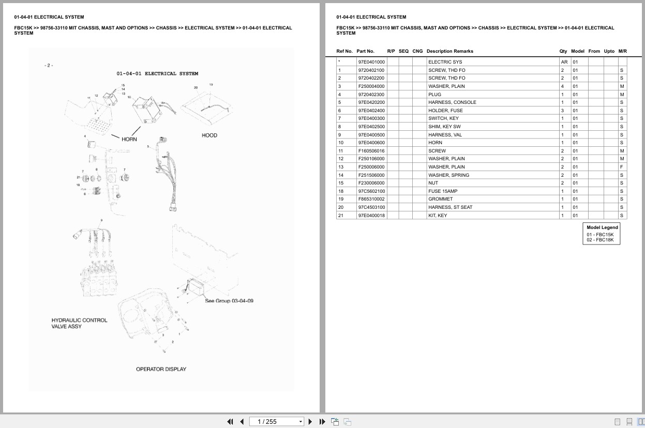Screen dimensions: 645x428
Task: Click the go to previous view icon
Action: (335, 422)
